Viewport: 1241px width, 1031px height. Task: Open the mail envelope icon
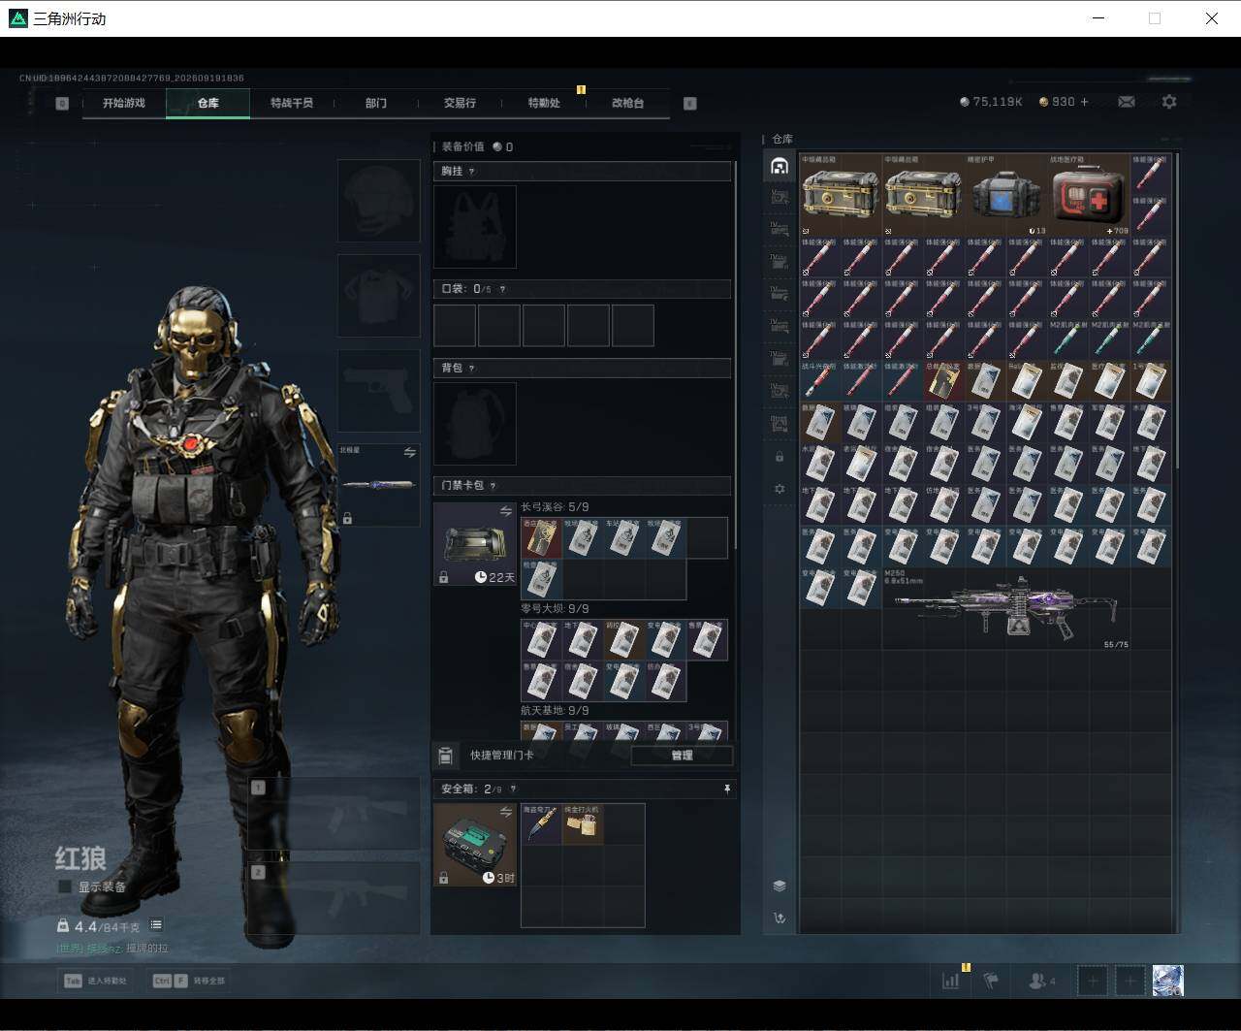(1127, 102)
